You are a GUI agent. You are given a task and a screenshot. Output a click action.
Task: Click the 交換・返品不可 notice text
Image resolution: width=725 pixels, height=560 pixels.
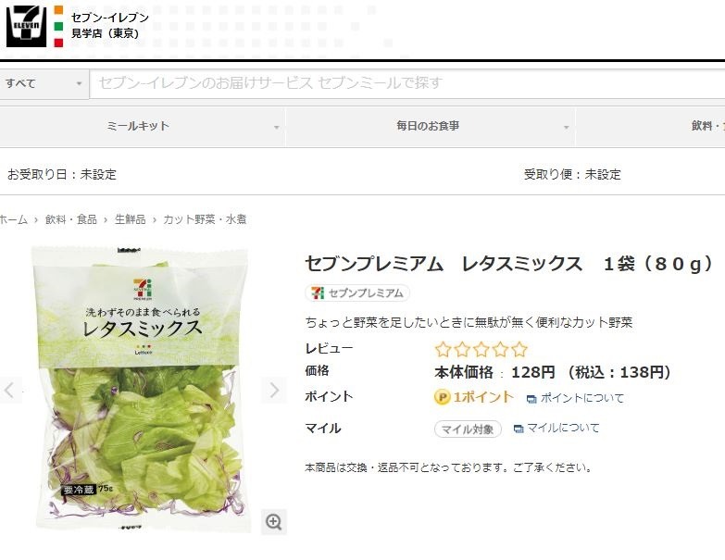[x=448, y=467]
